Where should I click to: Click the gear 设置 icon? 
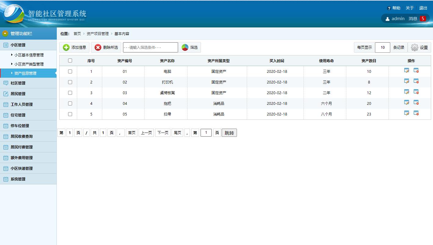point(414,48)
